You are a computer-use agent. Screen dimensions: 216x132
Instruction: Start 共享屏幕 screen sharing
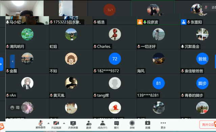tap(73, 125)
